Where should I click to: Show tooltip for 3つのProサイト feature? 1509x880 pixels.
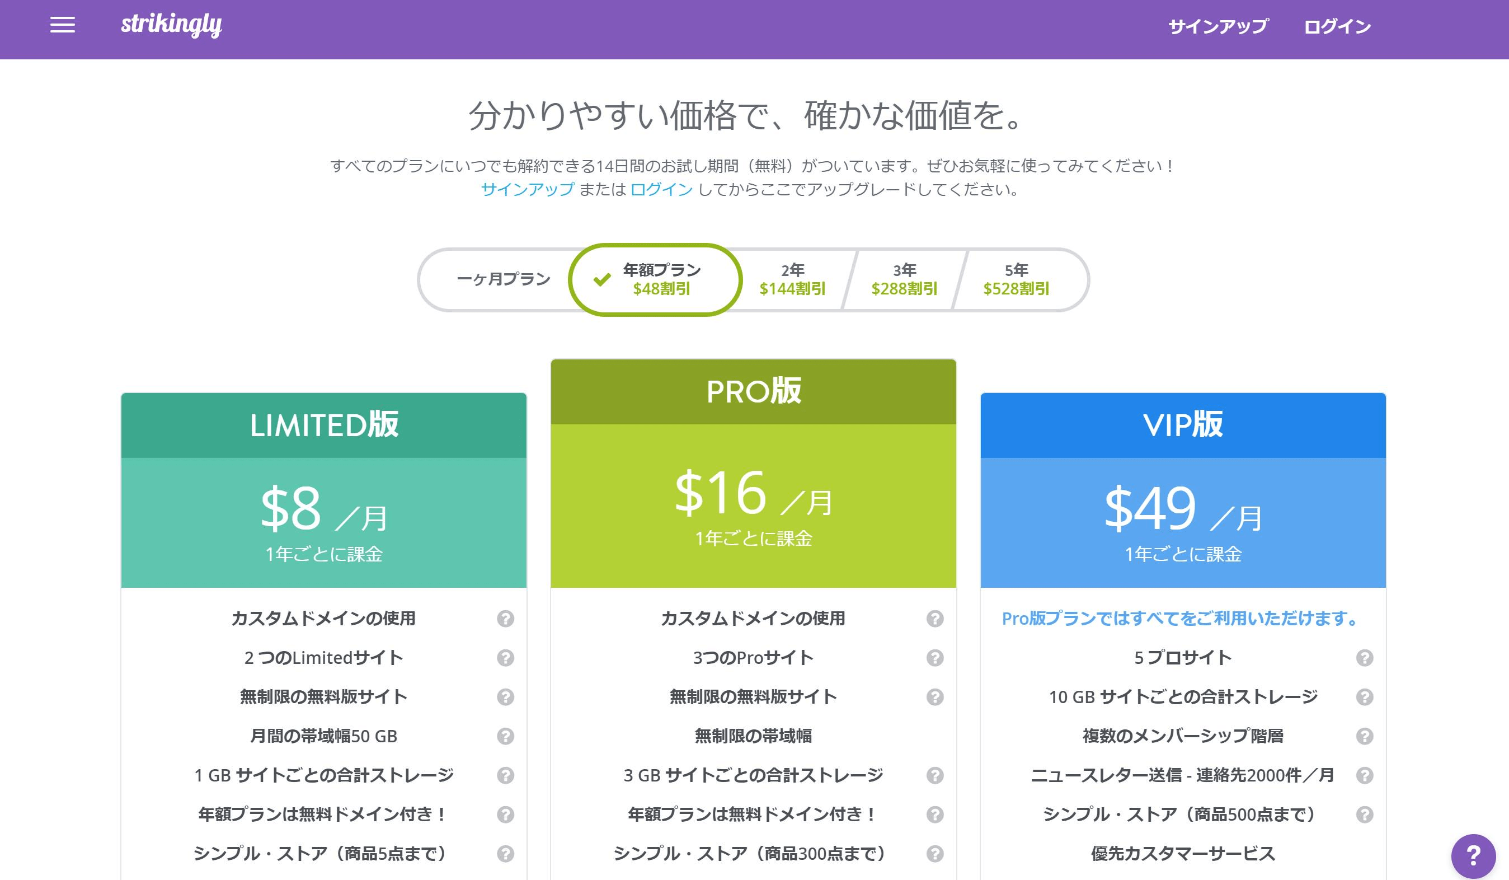point(936,657)
